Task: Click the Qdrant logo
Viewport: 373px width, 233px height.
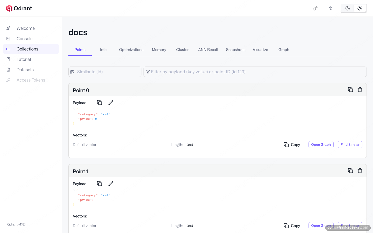Action: pyautogui.click(x=19, y=8)
